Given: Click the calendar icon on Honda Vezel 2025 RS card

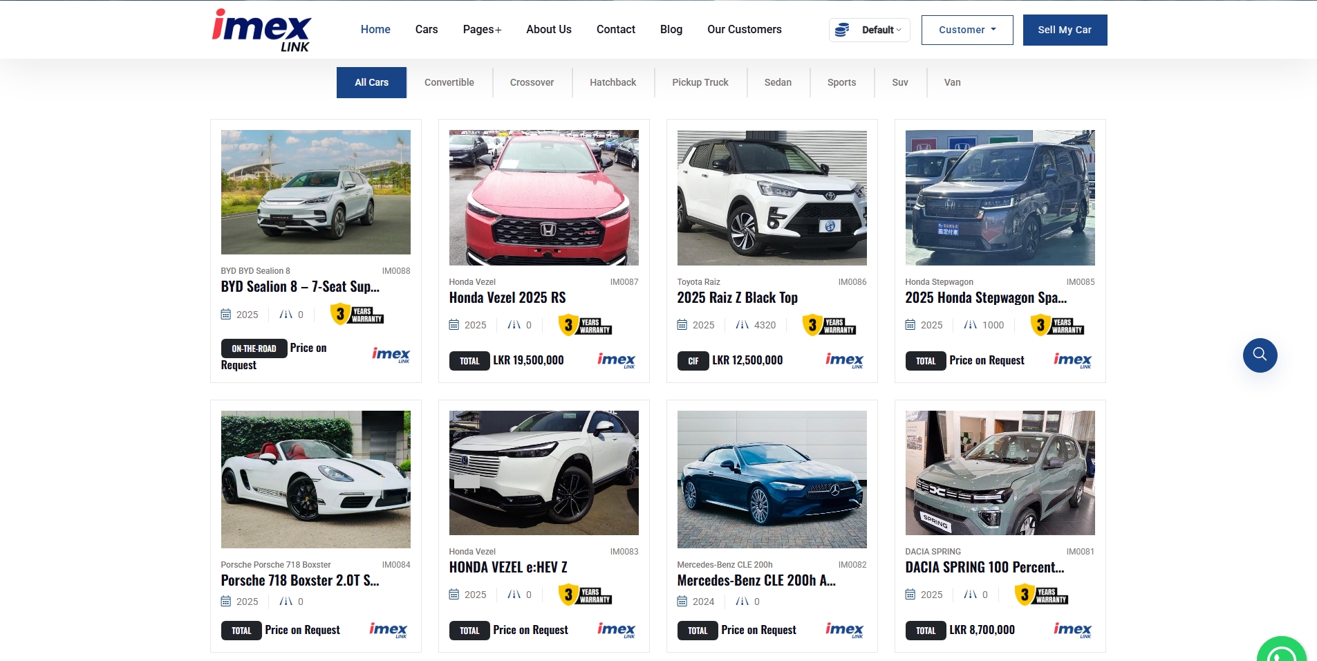Looking at the screenshot, I should tap(454, 325).
